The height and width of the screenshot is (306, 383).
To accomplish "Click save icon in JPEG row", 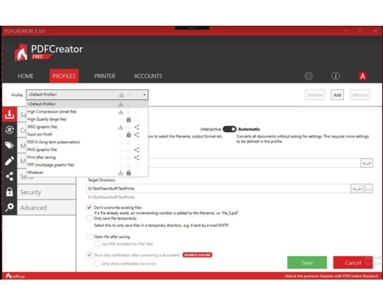I will point(120,127).
